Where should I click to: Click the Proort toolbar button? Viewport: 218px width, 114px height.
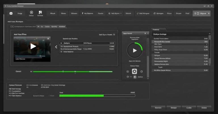click(x=179, y=13)
